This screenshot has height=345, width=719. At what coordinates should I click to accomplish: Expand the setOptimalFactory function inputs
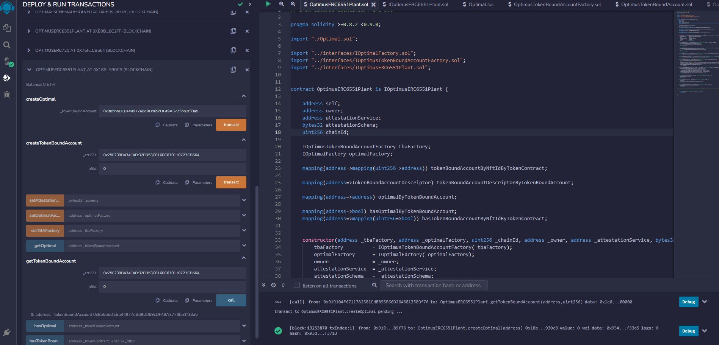point(244,215)
